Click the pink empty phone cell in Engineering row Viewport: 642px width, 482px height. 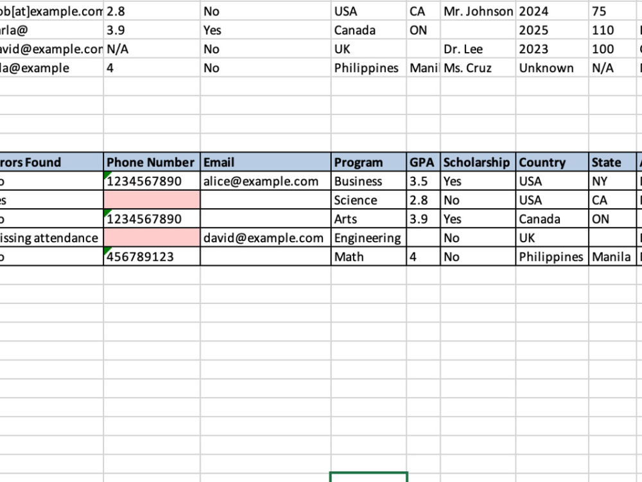coord(152,237)
